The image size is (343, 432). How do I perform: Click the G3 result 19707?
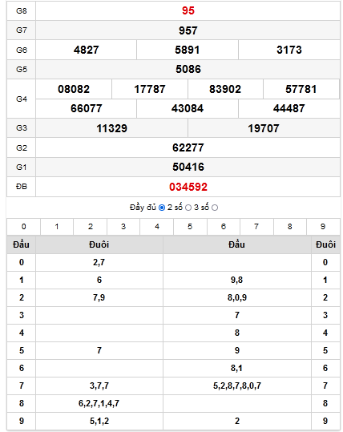[264, 128]
